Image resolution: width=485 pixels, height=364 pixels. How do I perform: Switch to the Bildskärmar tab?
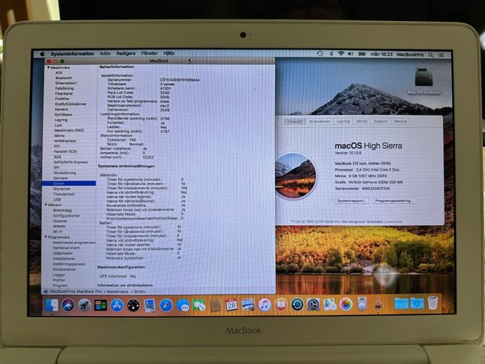[x=320, y=121]
